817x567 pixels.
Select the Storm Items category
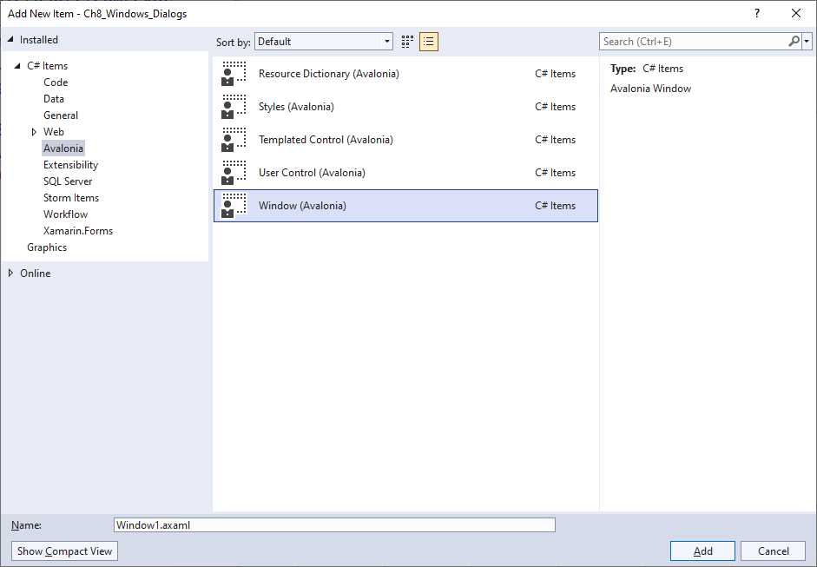point(71,198)
